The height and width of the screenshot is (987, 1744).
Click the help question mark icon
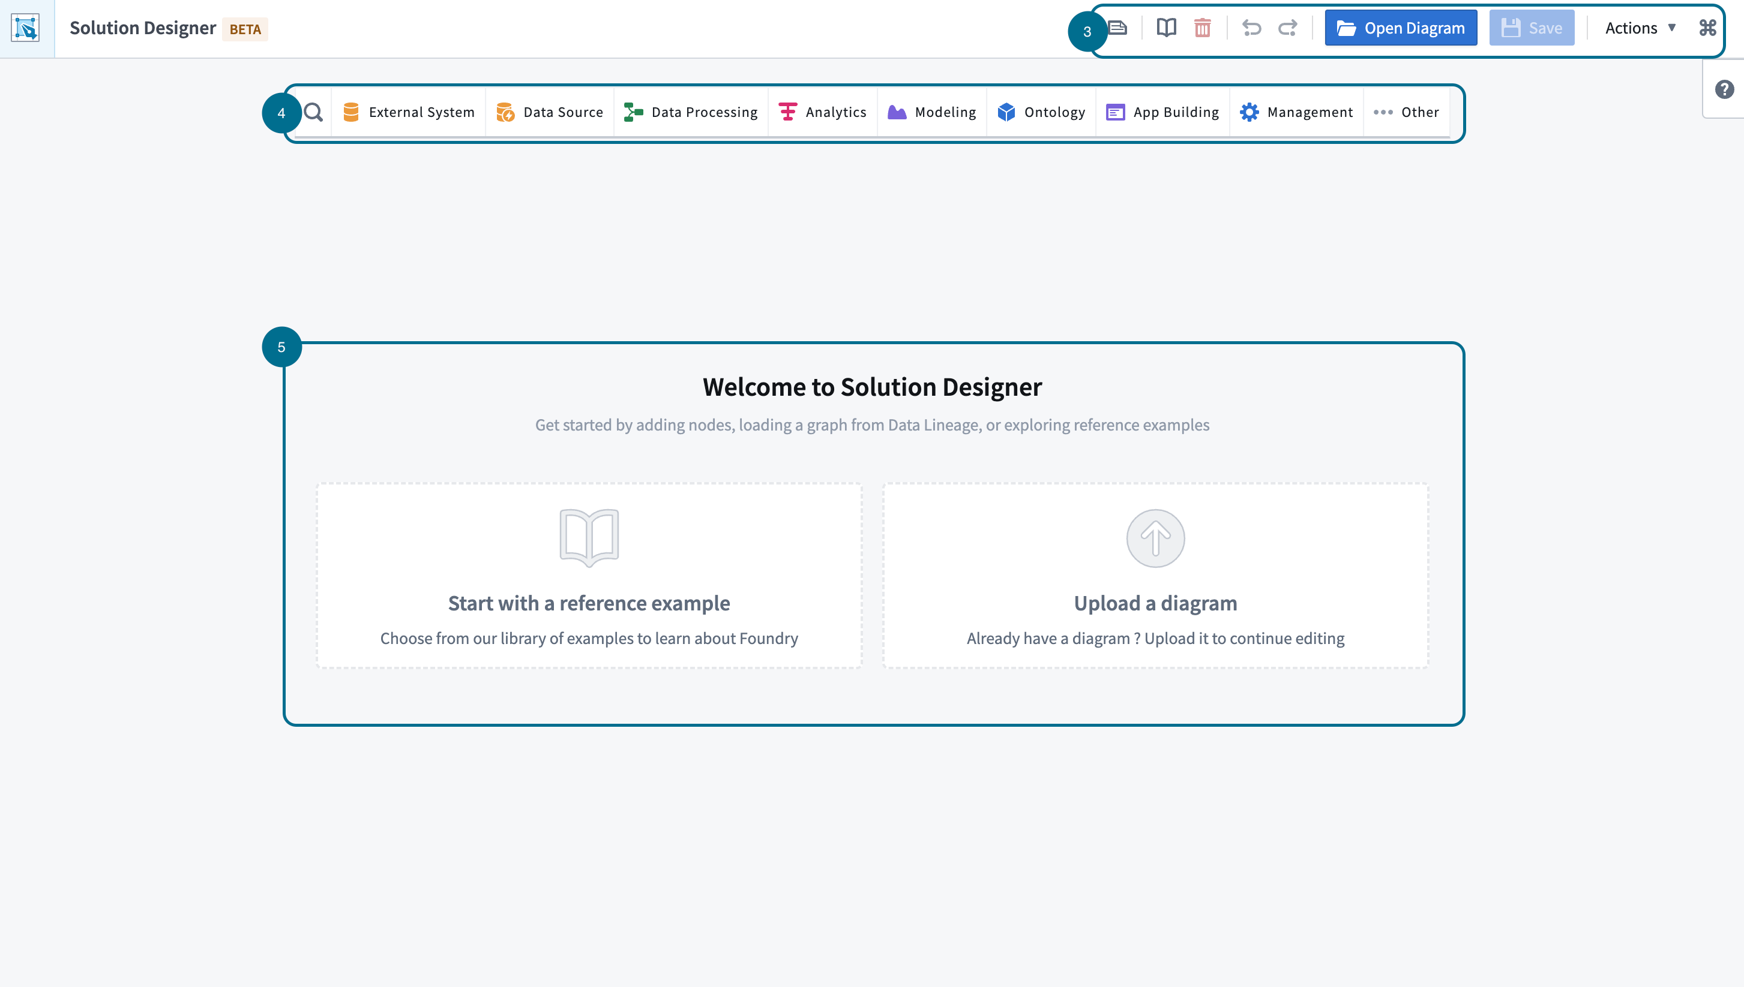pos(1725,90)
